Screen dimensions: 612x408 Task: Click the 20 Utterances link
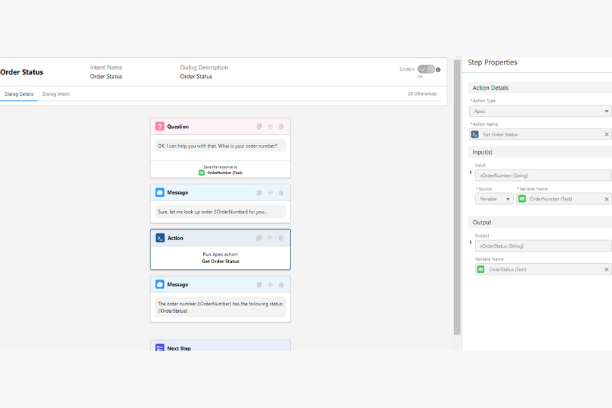(x=422, y=94)
